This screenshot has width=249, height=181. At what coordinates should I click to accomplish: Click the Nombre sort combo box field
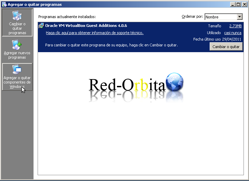[x=223, y=17]
